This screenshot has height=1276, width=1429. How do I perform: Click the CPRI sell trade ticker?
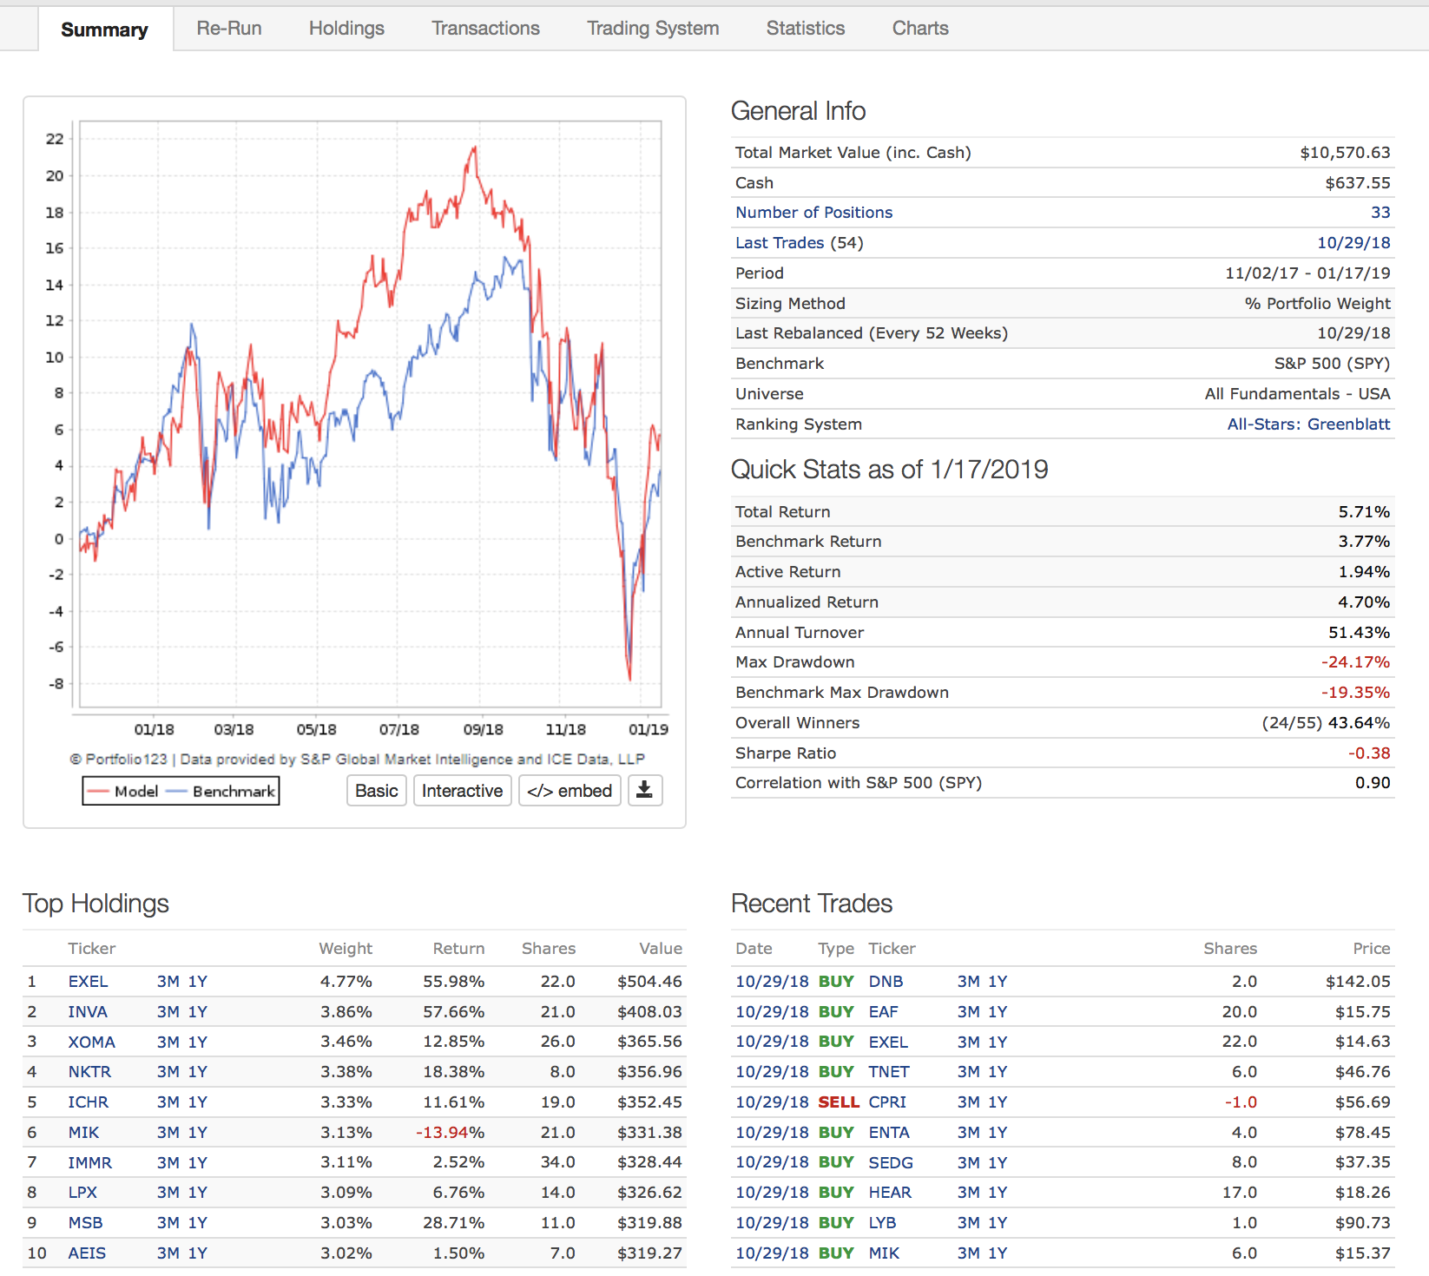pyautogui.click(x=886, y=1102)
